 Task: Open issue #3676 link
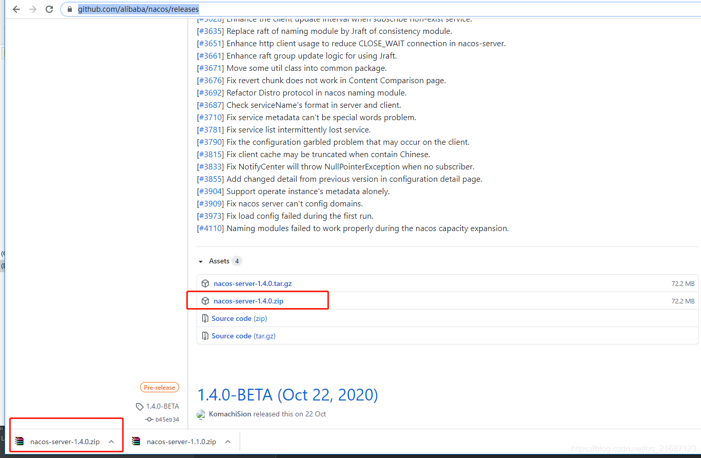click(210, 81)
